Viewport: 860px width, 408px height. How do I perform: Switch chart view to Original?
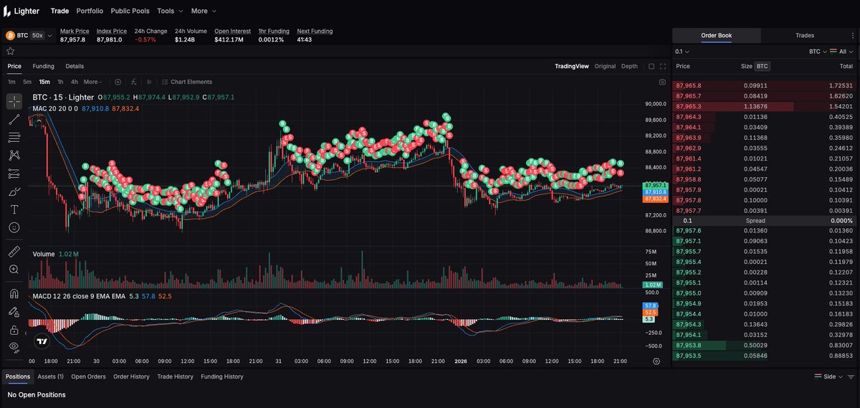(x=605, y=66)
